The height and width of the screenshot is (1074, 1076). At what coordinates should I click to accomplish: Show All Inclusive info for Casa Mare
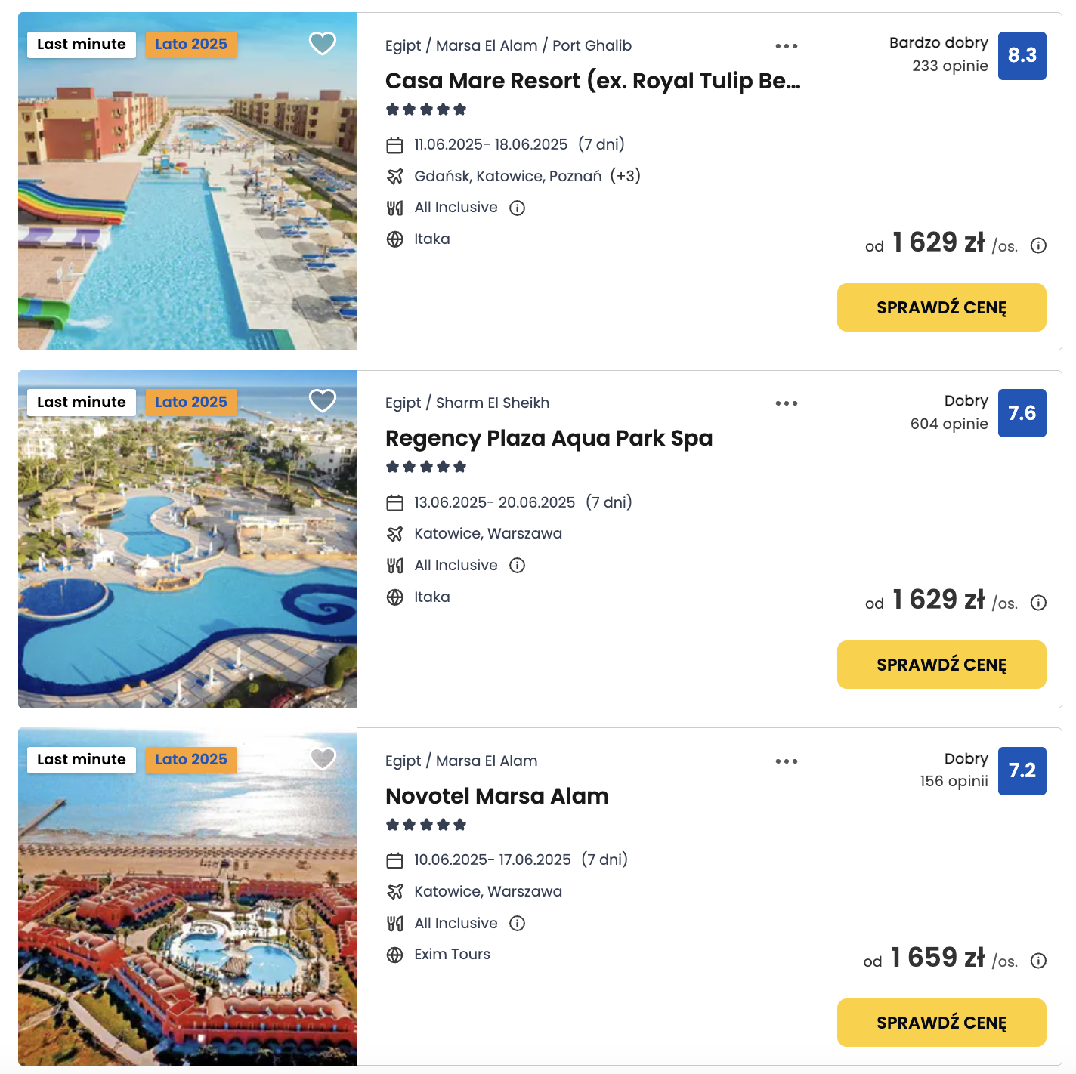(517, 208)
